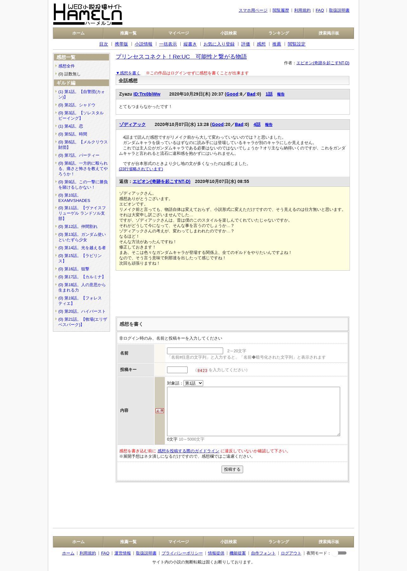The width and height of the screenshot is (407, 571).
Task: Vote Bad on Zyazu's review
Action: 251,94
